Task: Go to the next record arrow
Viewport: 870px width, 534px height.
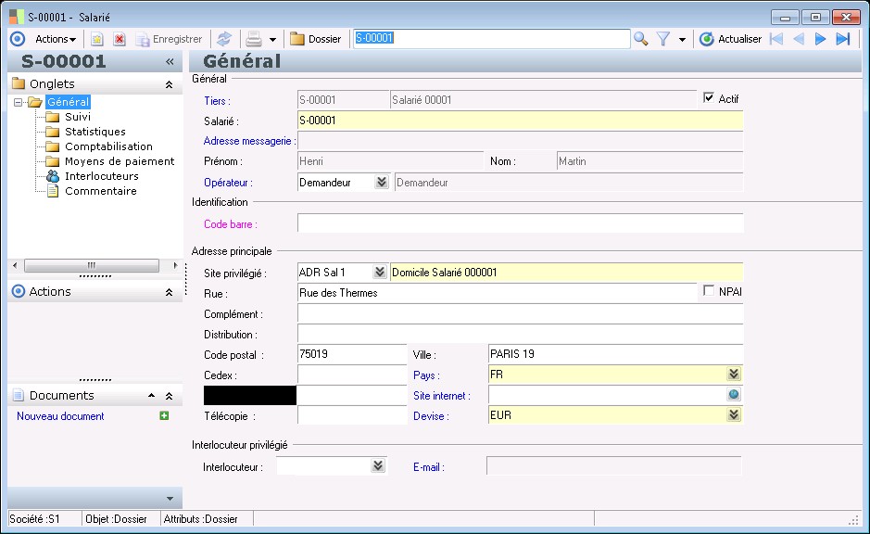Action: pyautogui.click(x=820, y=39)
